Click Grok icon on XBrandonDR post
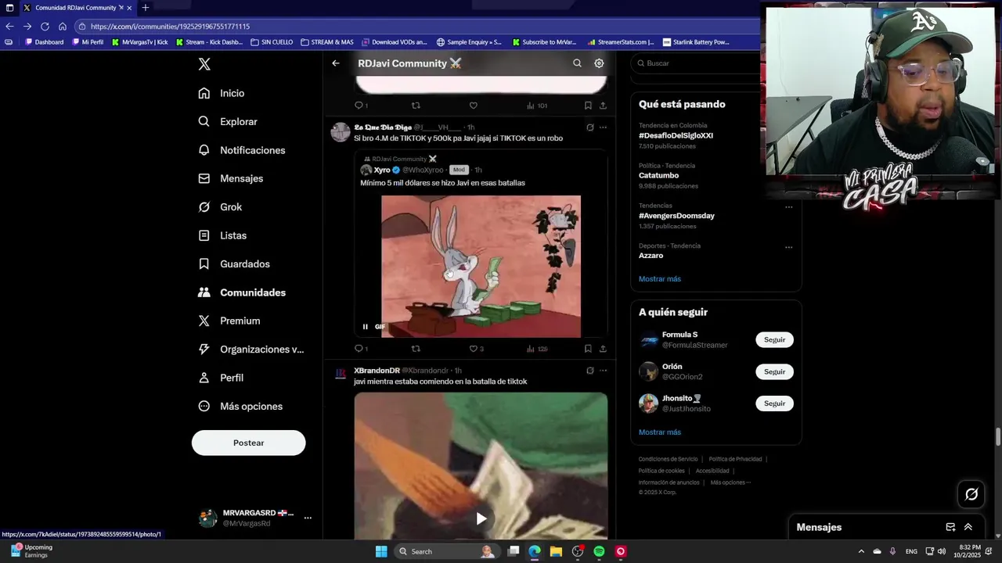 [590, 371]
